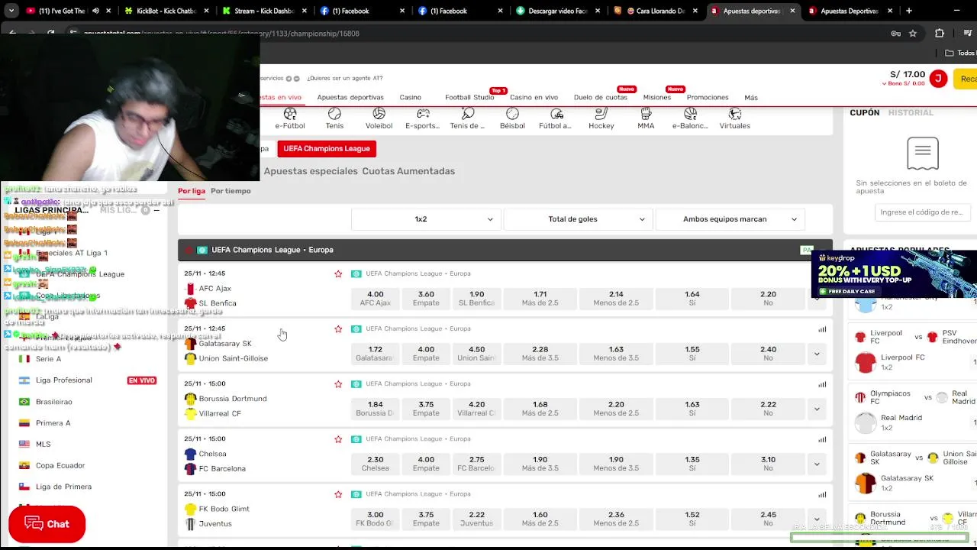Viewport: 977px width, 550px height.
Task: Open Duelo de cuotas menu
Action: pyautogui.click(x=600, y=98)
